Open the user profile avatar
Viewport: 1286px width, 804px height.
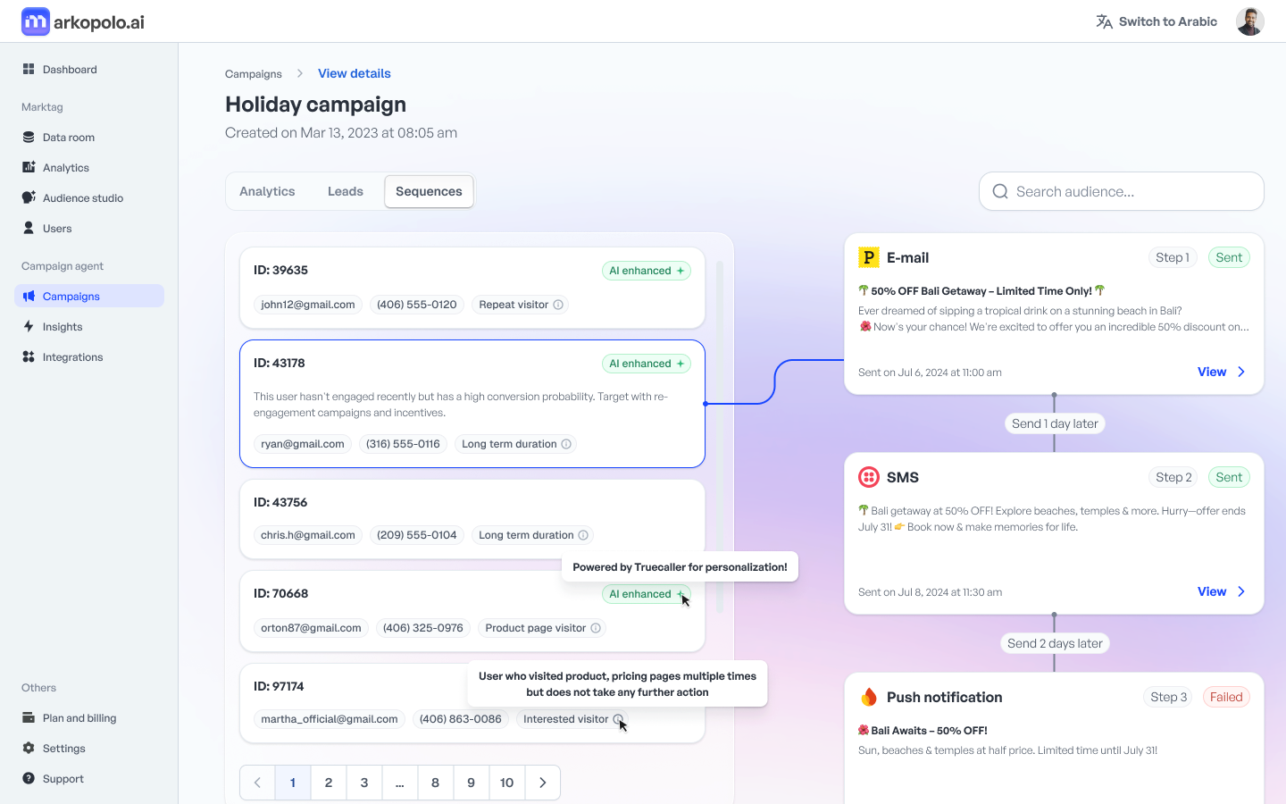[1249, 21]
